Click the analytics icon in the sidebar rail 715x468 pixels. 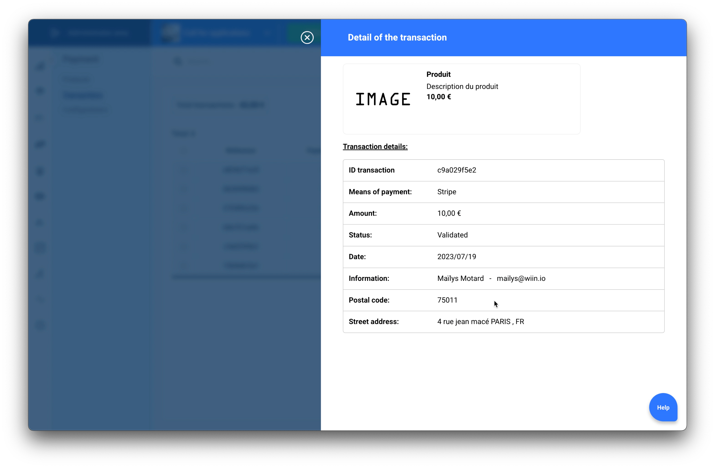(40, 90)
